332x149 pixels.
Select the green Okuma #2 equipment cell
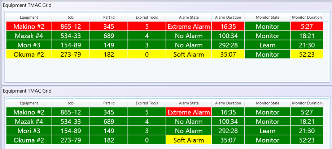[x=29, y=140]
